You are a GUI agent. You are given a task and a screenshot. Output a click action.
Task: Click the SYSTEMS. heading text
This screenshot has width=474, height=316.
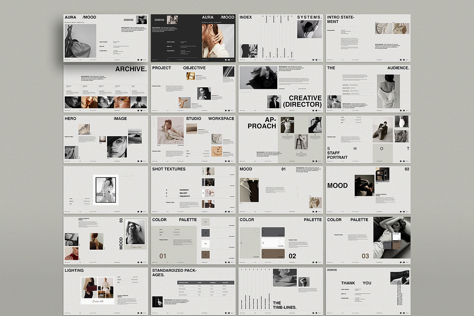pos(309,17)
